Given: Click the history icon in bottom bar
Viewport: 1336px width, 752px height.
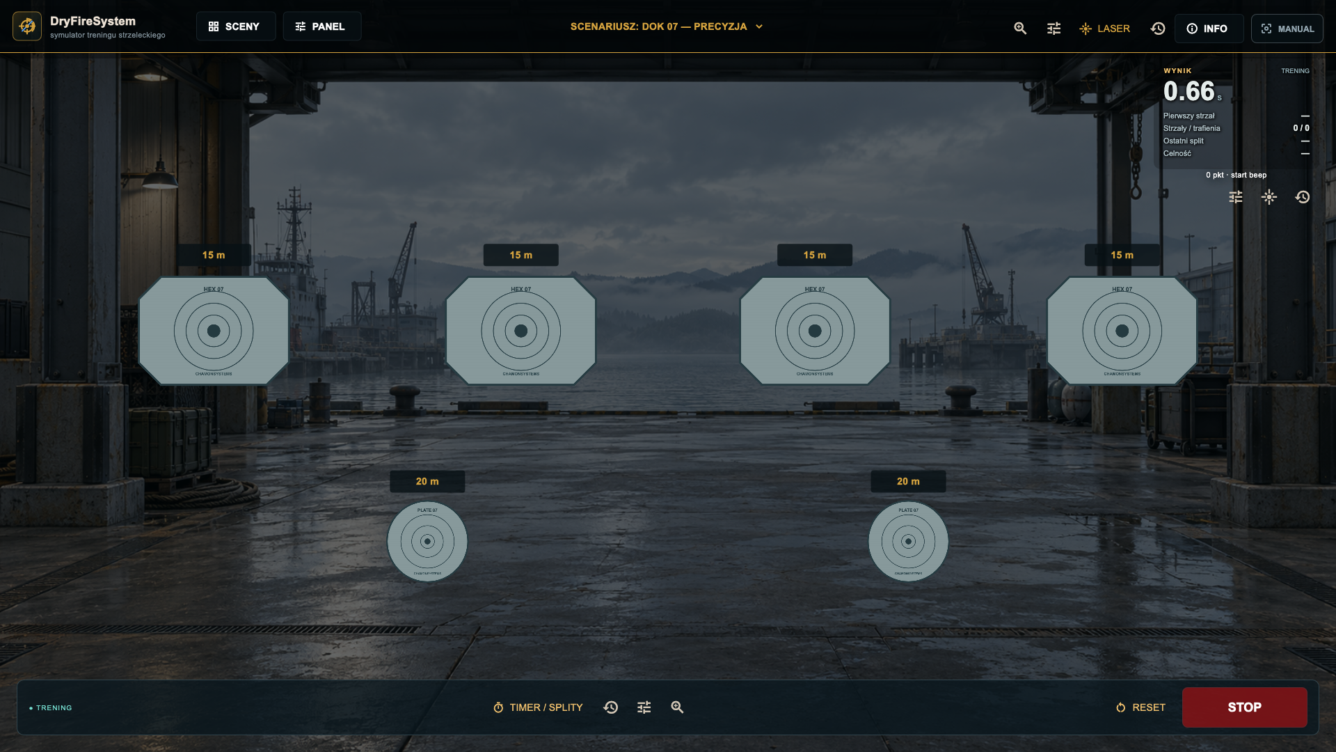Looking at the screenshot, I should click(x=611, y=707).
